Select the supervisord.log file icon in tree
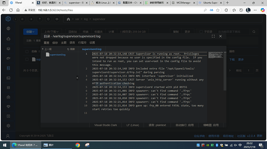267x149 pixels. [48, 55]
